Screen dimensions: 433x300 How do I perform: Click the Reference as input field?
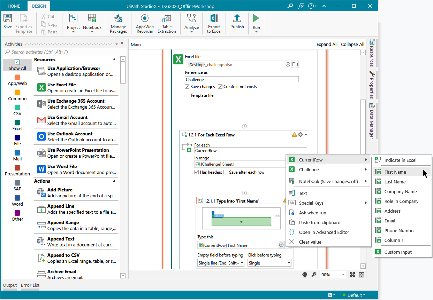pyautogui.click(x=242, y=79)
